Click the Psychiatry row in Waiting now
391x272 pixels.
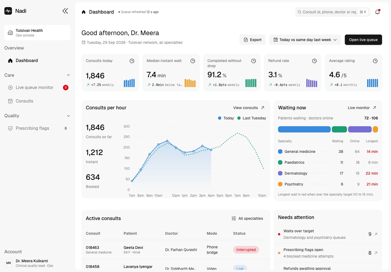coord(328,184)
